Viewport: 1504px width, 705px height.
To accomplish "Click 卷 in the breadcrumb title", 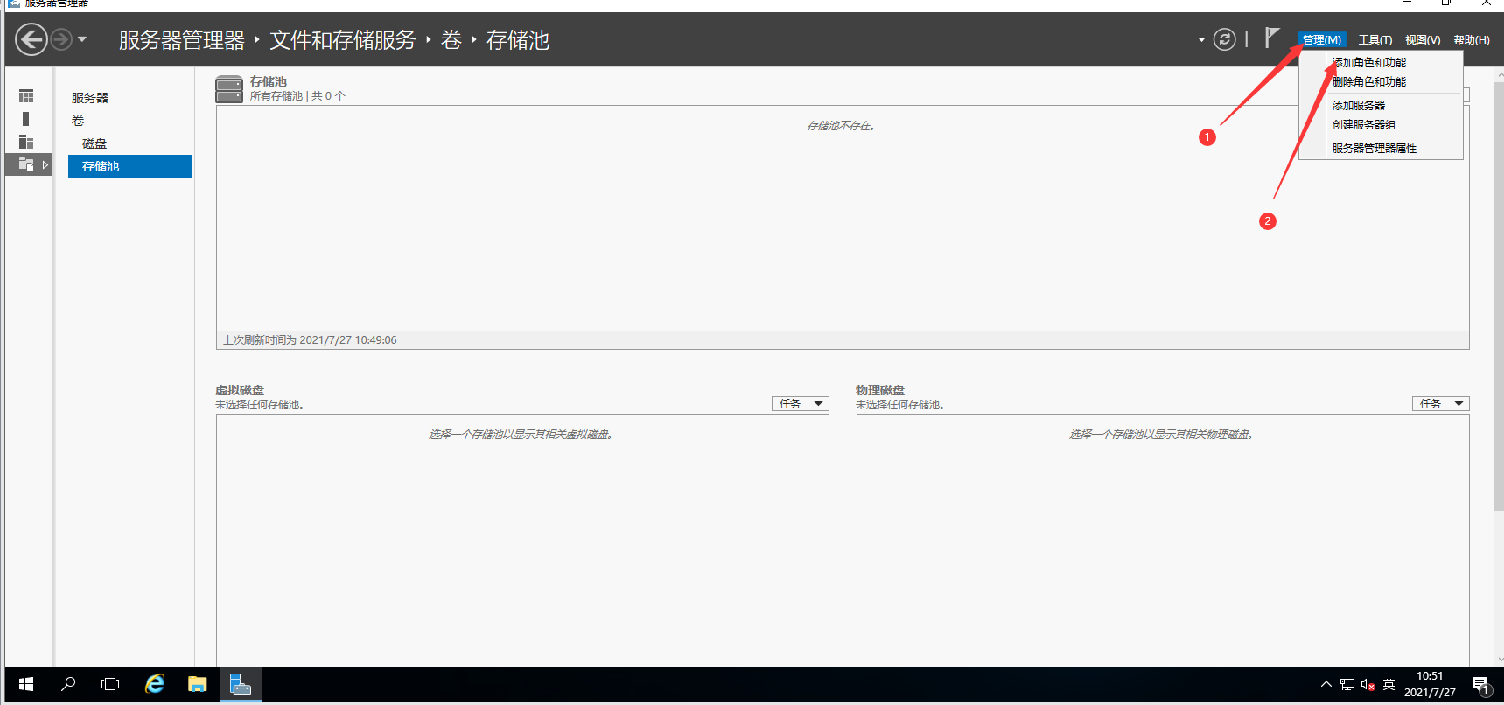I will [x=451, y=40].
